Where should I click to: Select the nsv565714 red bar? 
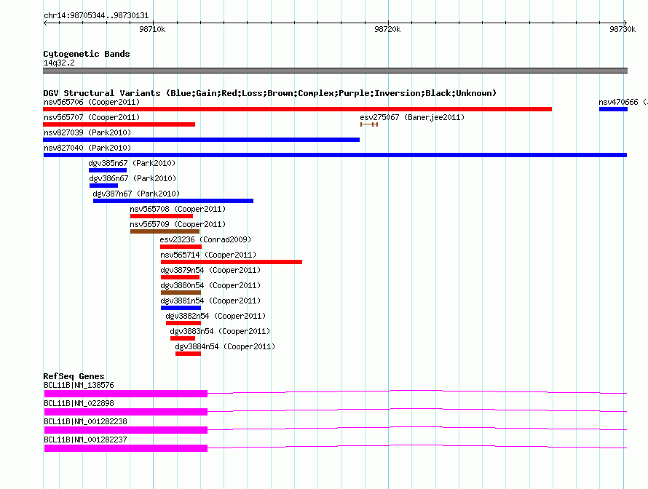[x=232, y=262]
